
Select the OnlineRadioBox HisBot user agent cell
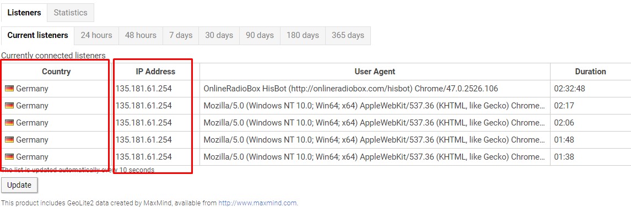pos(375,89)
